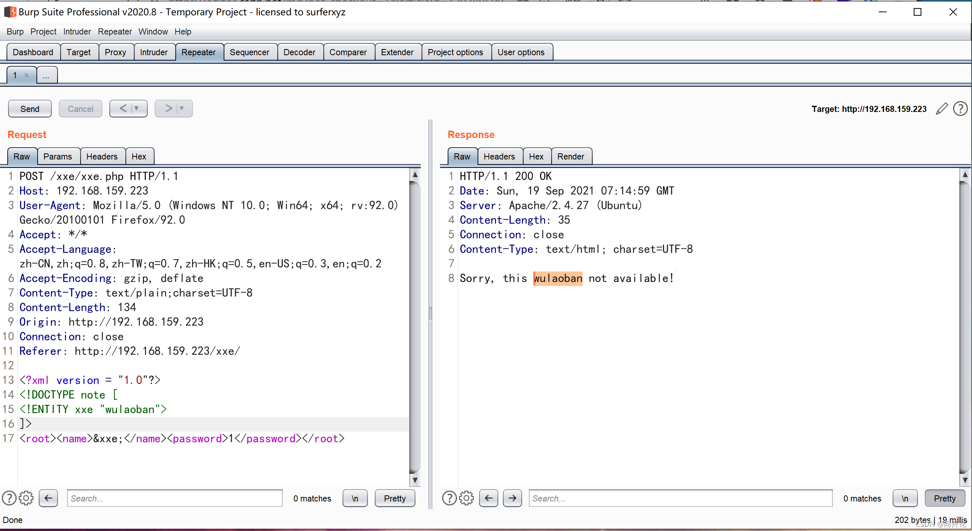This screenshot has width=972, height=531.
Task: Click the pencil icon to edit target
Action: click(942, 109)
